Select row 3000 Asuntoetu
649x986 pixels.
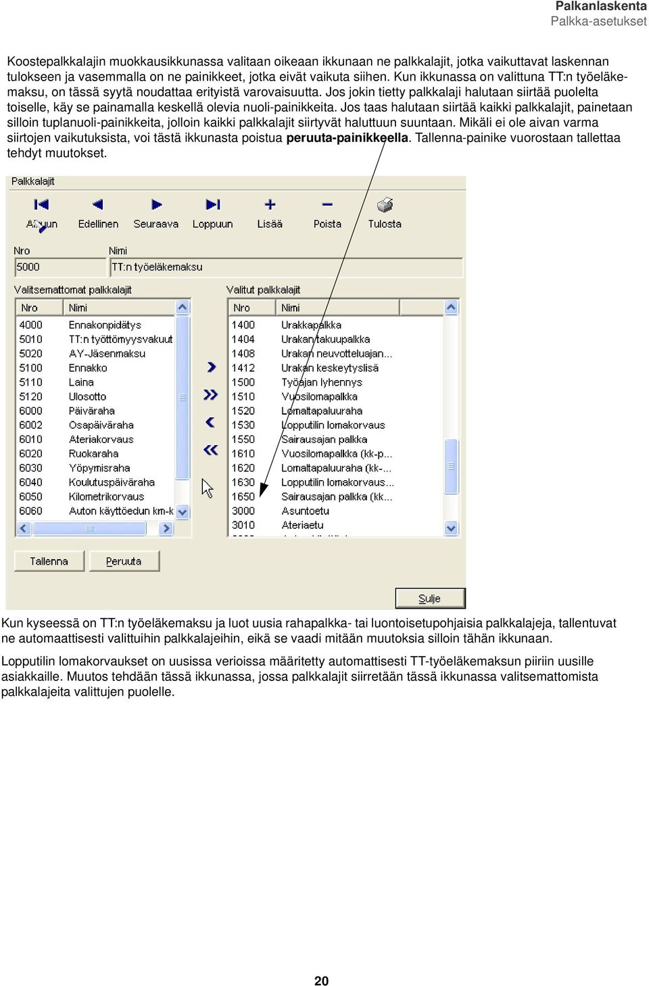coord(336,511)
